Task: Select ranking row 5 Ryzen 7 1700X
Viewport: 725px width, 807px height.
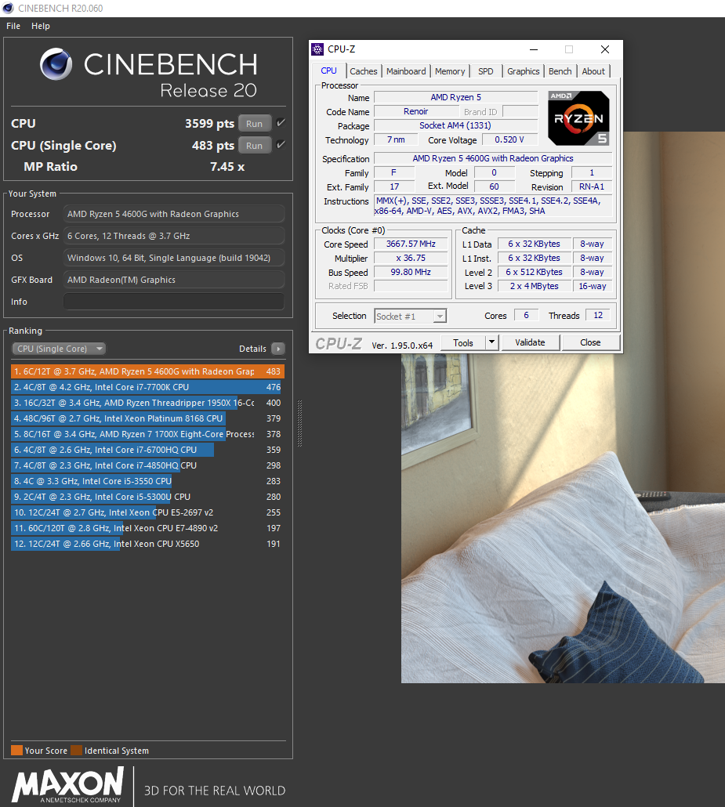Action: [x=147, y=434]
